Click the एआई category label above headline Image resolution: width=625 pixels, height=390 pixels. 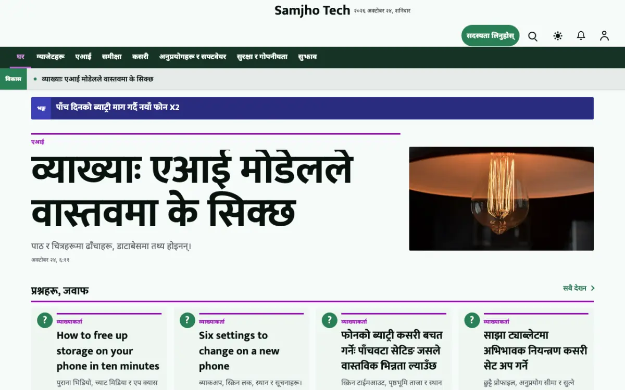[37, 142]
